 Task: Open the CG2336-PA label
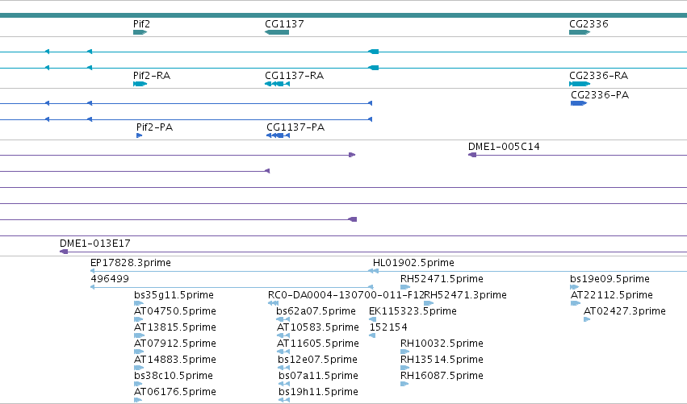click(x=600, y=95)
